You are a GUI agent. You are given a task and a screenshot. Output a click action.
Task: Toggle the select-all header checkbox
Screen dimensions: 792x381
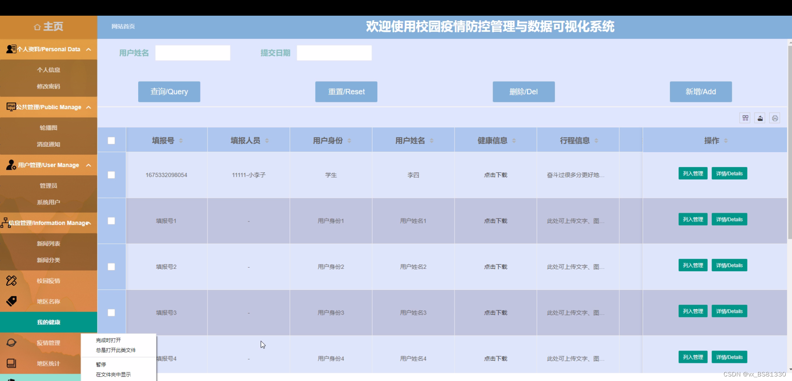(x=111, y=141)
